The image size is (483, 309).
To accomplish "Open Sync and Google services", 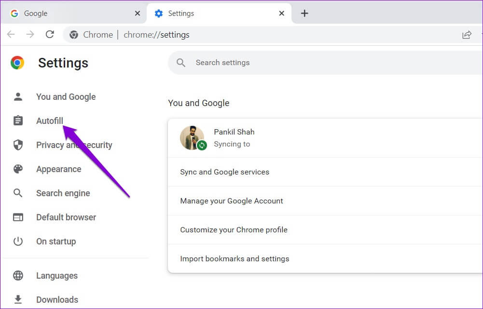I will (325, 172).
